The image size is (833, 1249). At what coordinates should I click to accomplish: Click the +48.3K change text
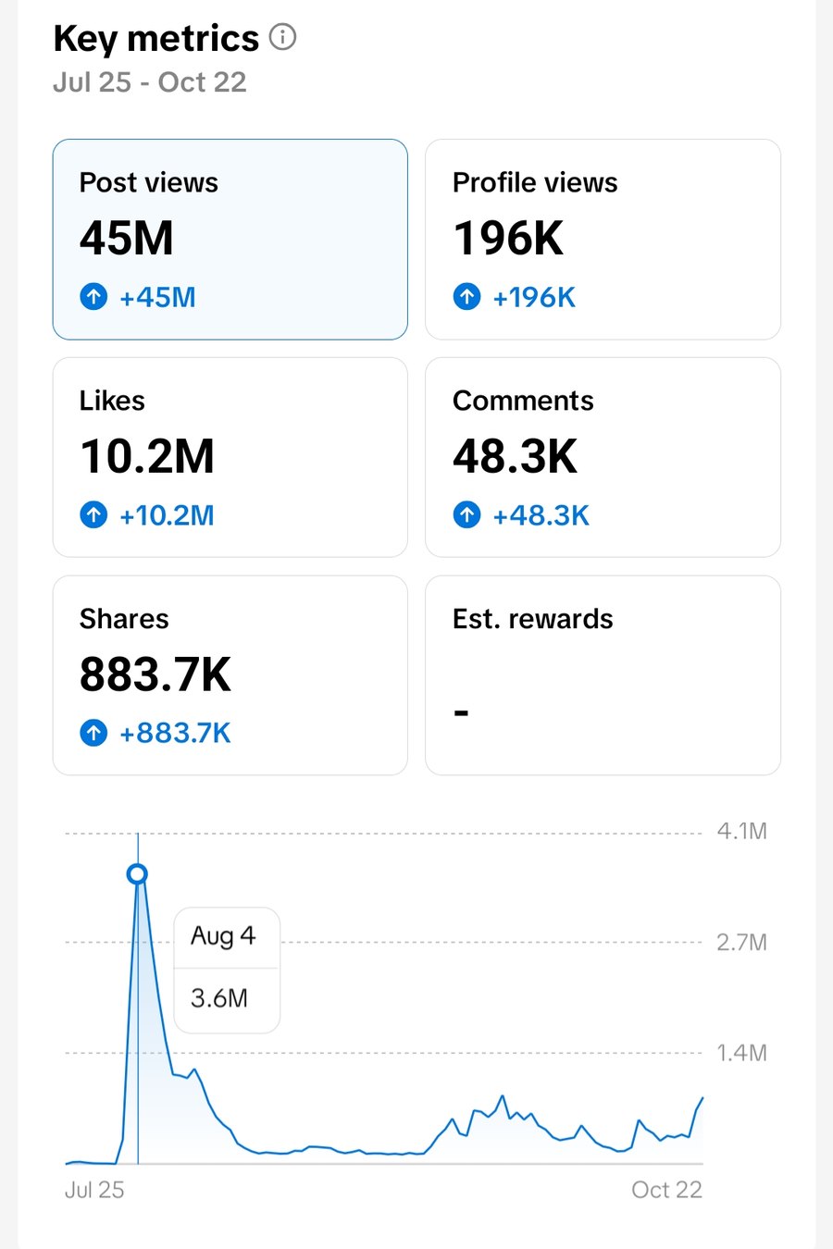[x=541, y=514]
